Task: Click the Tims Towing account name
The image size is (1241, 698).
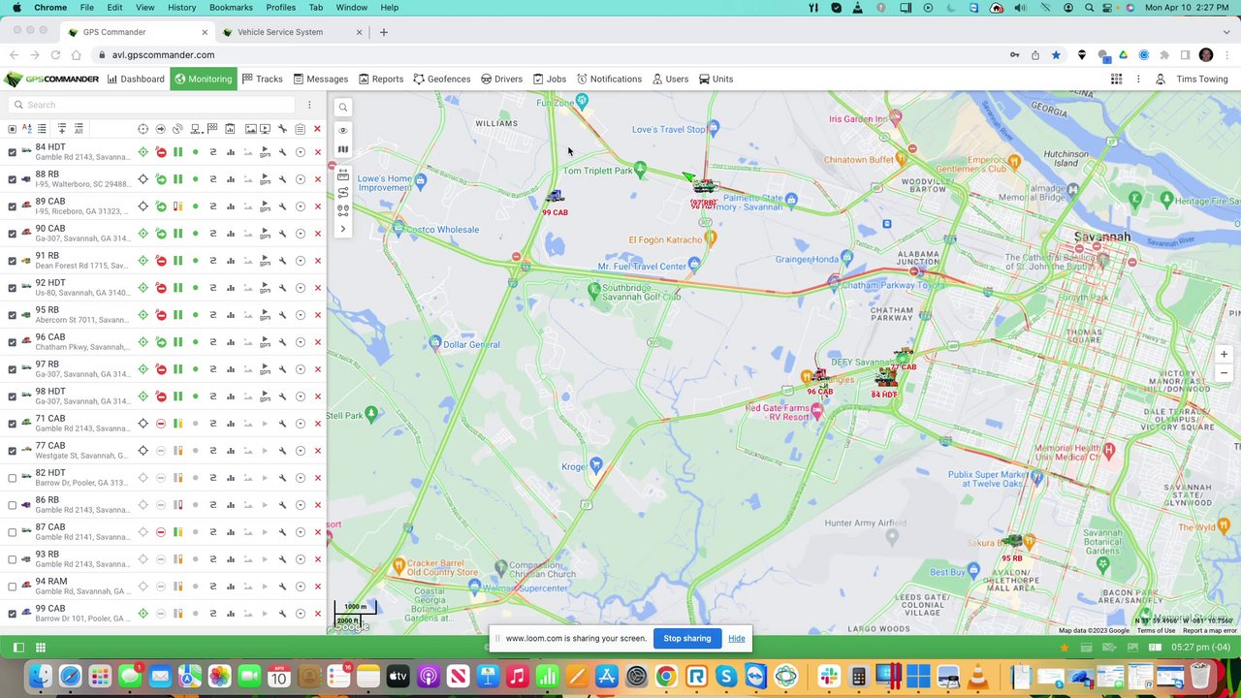Action: pos(1202,79)
